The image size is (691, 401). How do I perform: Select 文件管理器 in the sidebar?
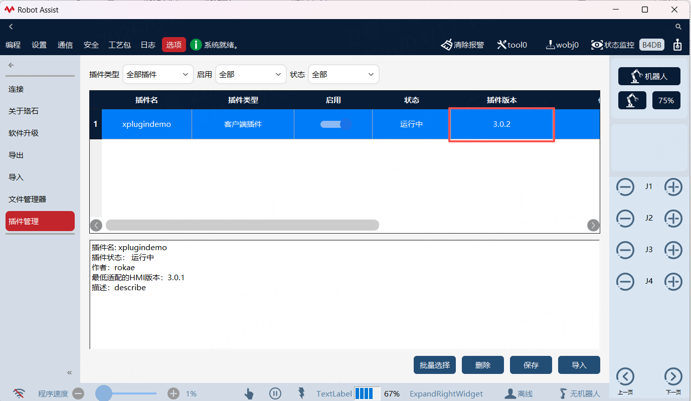point(28,199)
